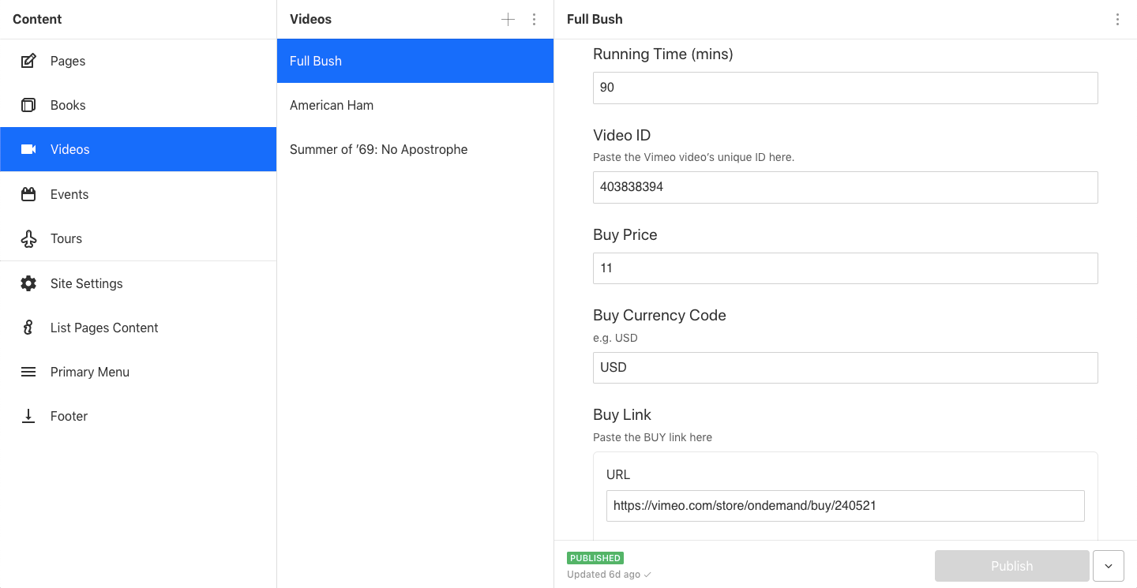Add a new video with plus icon
1137x588 pixels.
[x=508, y=19]
